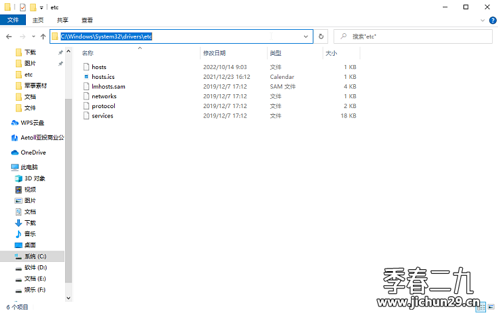Viewport: 498px width, 313px height.
Task: Click the properties quick access icon
Action: [23, 7]
